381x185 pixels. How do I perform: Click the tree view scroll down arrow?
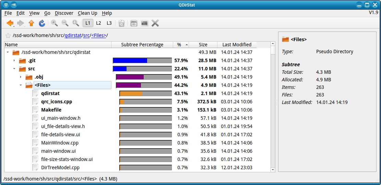(x=273, y=170)
